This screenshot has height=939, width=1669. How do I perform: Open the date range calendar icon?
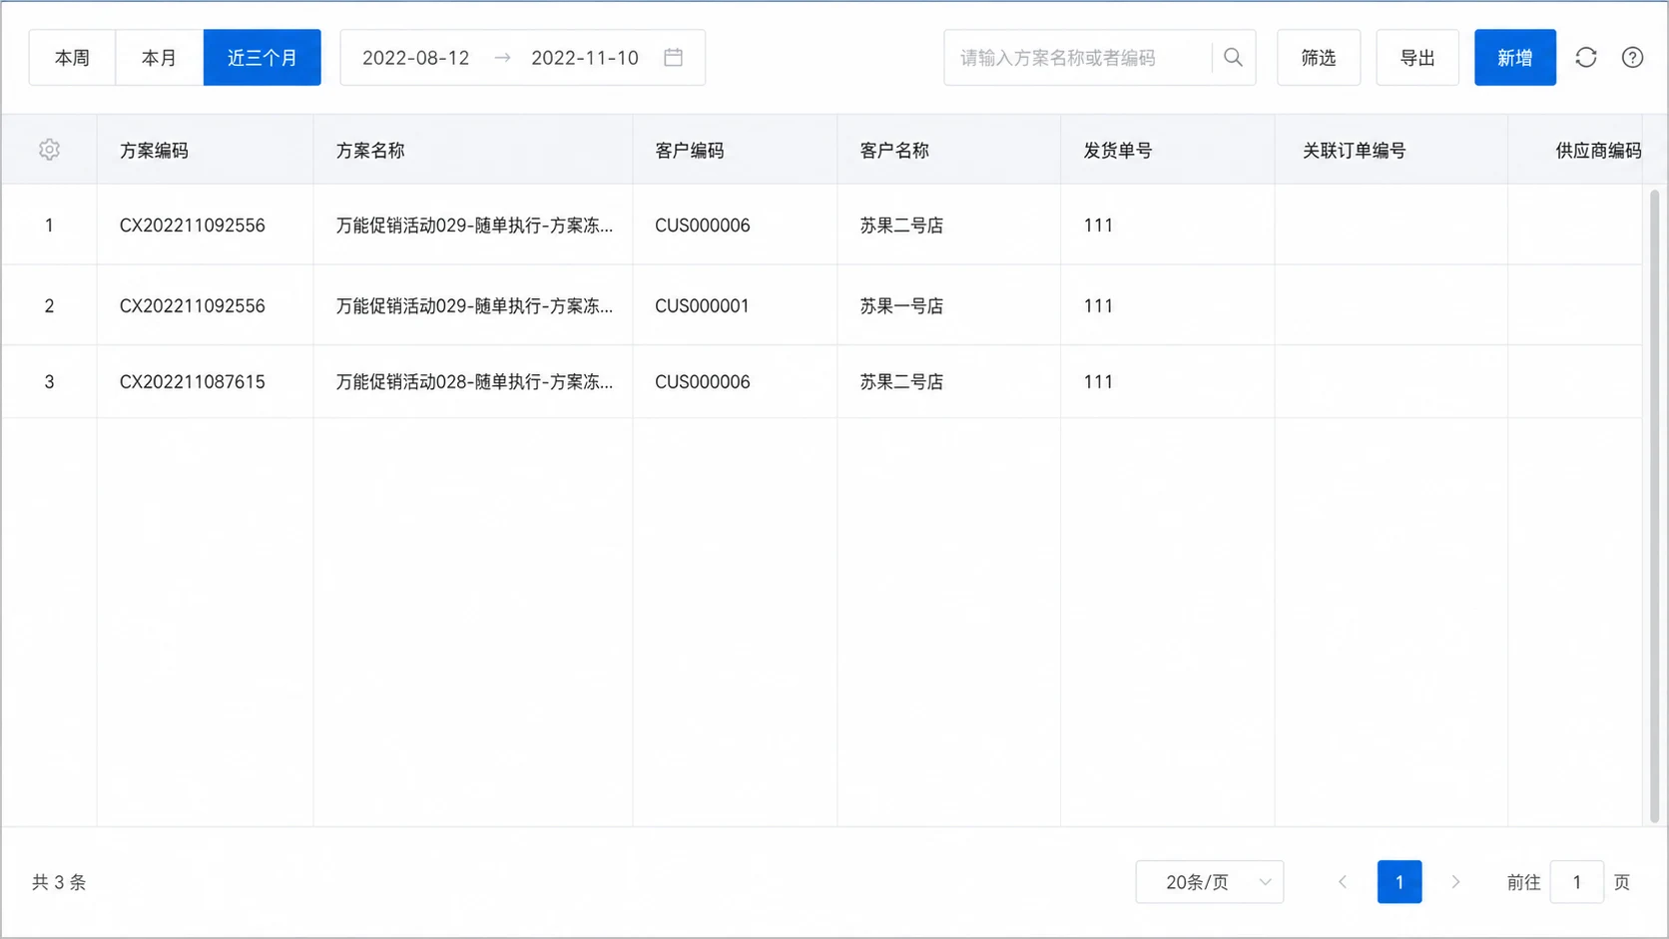click(x=674, y=58)
